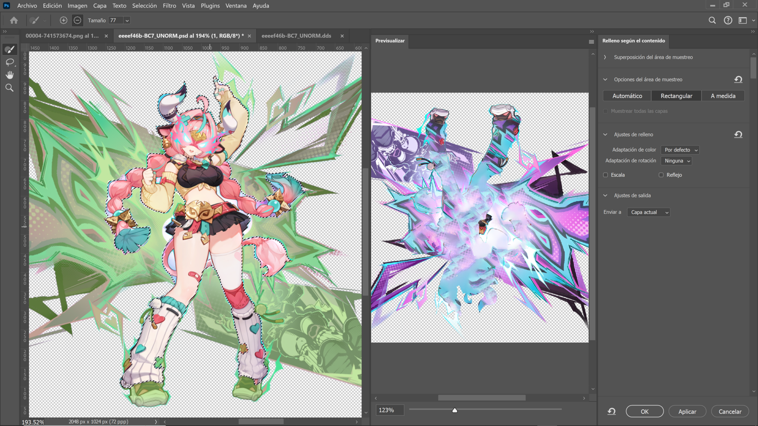Screen dimensions: 758x426
Task: Collapse Ajustes de salida section
Action: [605, 195]
